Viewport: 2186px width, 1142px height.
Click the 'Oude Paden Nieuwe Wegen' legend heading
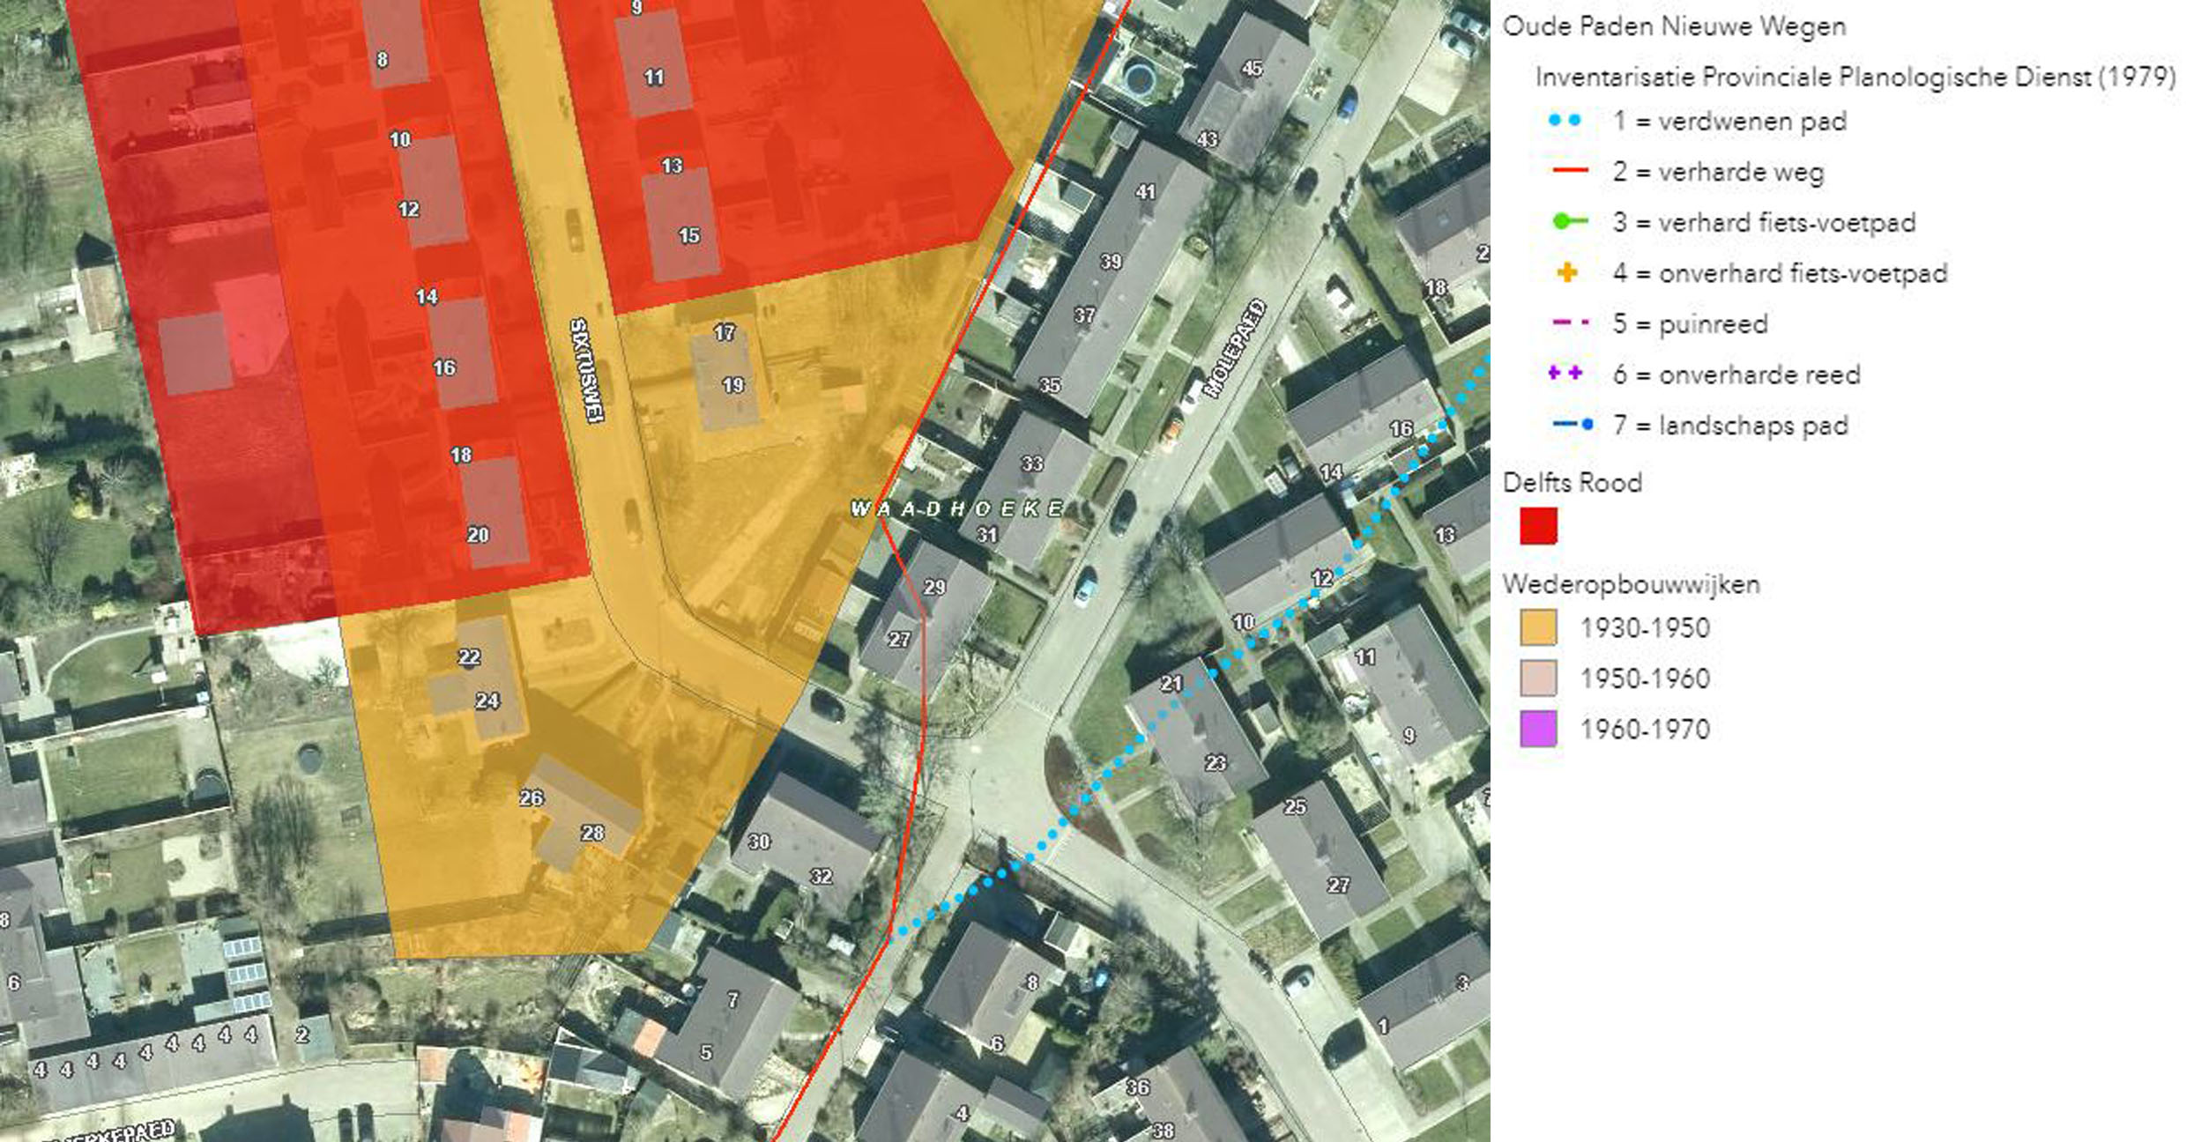pos(1674,26)
